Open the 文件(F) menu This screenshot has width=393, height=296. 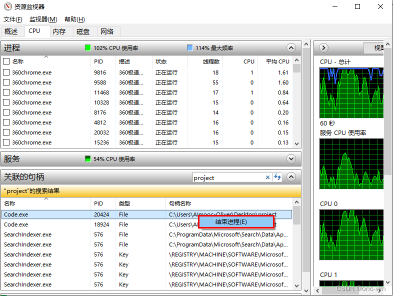pos(13,19)
